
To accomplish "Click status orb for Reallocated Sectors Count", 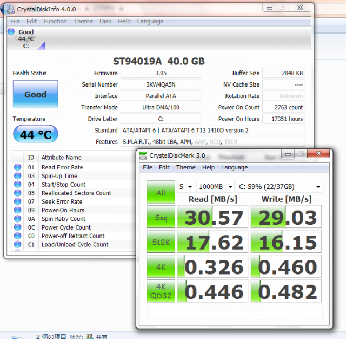I will (x=18, y=193).
